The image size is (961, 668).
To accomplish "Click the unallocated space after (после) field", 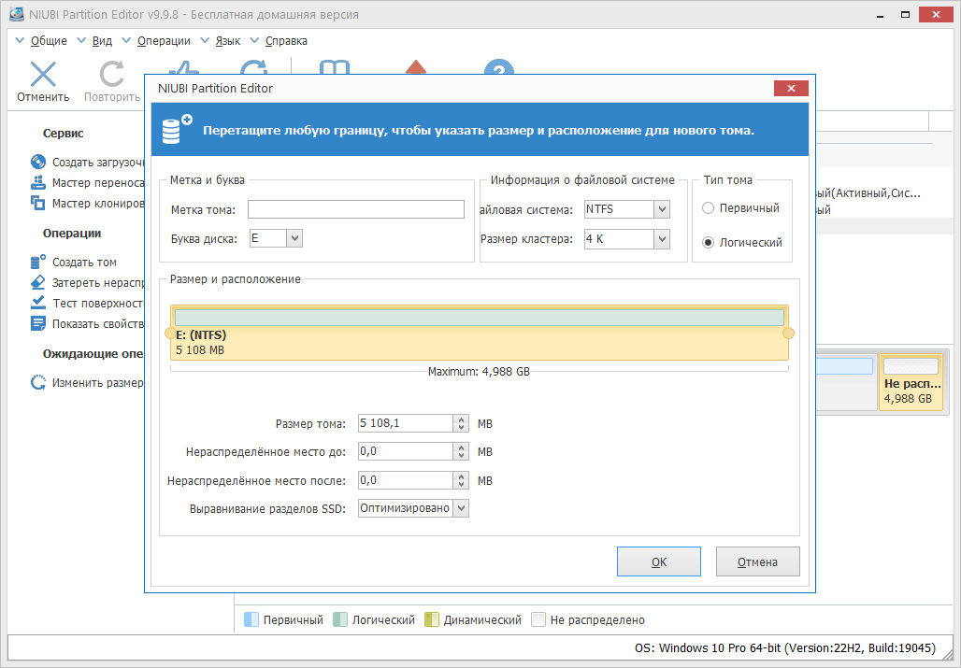I will coord(406,480).
